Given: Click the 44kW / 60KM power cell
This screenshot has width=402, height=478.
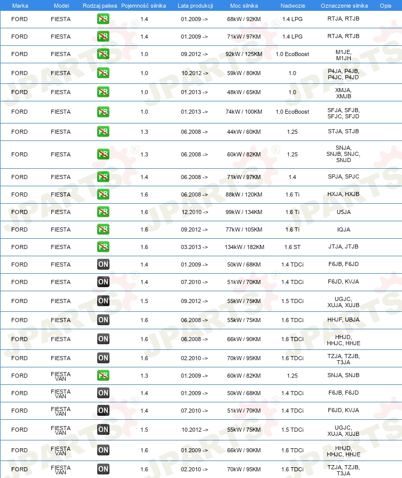Looking at the screenshot, I should pos(244,132).
